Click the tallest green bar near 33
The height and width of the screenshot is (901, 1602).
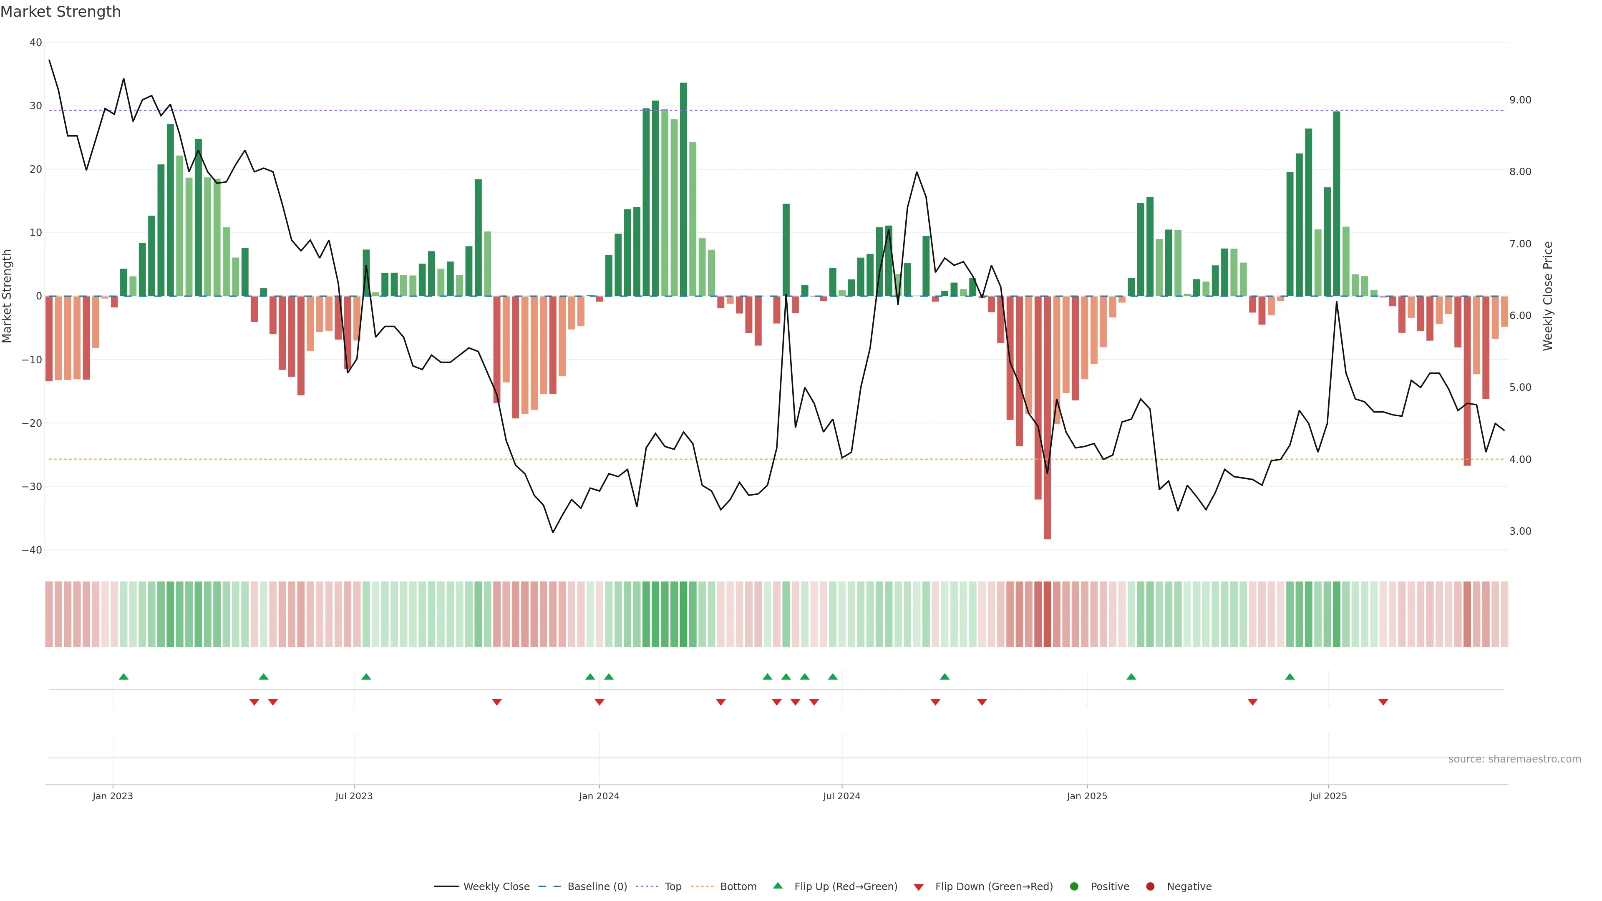point(683,186)
